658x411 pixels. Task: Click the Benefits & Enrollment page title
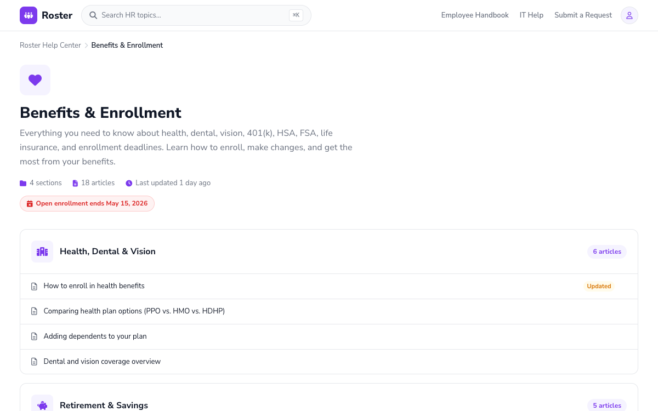tap(100, 113)
